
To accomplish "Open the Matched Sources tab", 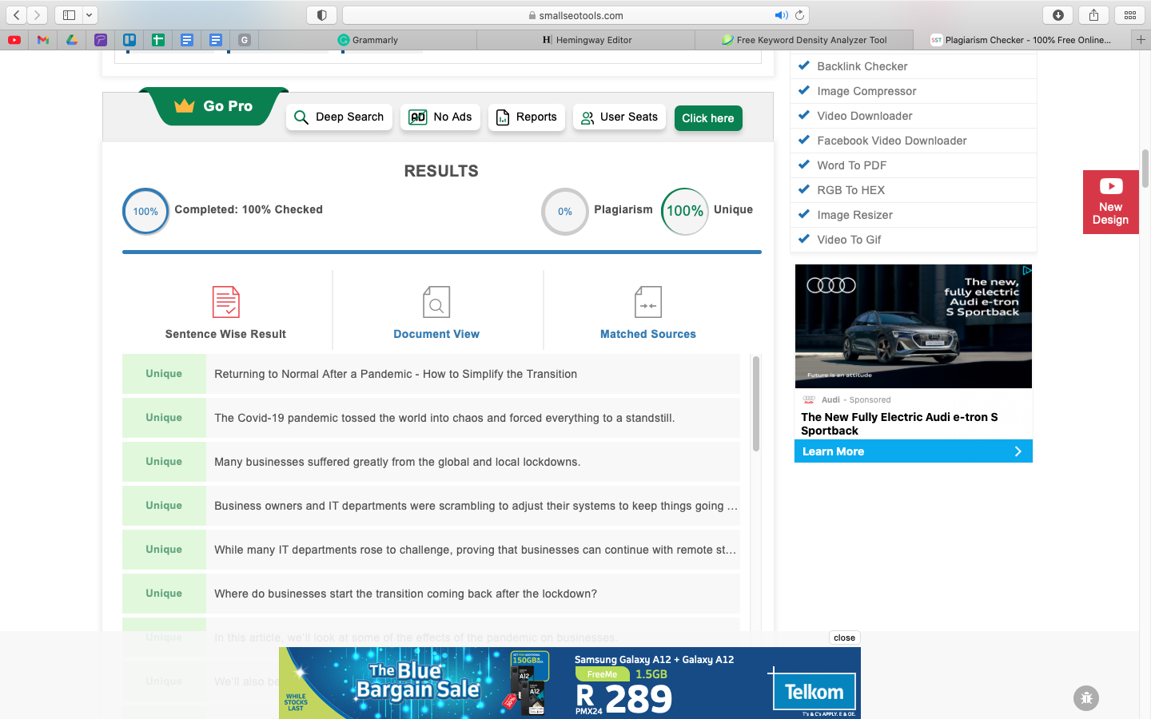I will (x=648, y=311).
